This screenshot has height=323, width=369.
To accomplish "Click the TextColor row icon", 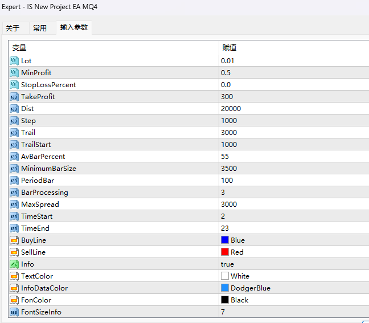I will (x=14, y=276).
